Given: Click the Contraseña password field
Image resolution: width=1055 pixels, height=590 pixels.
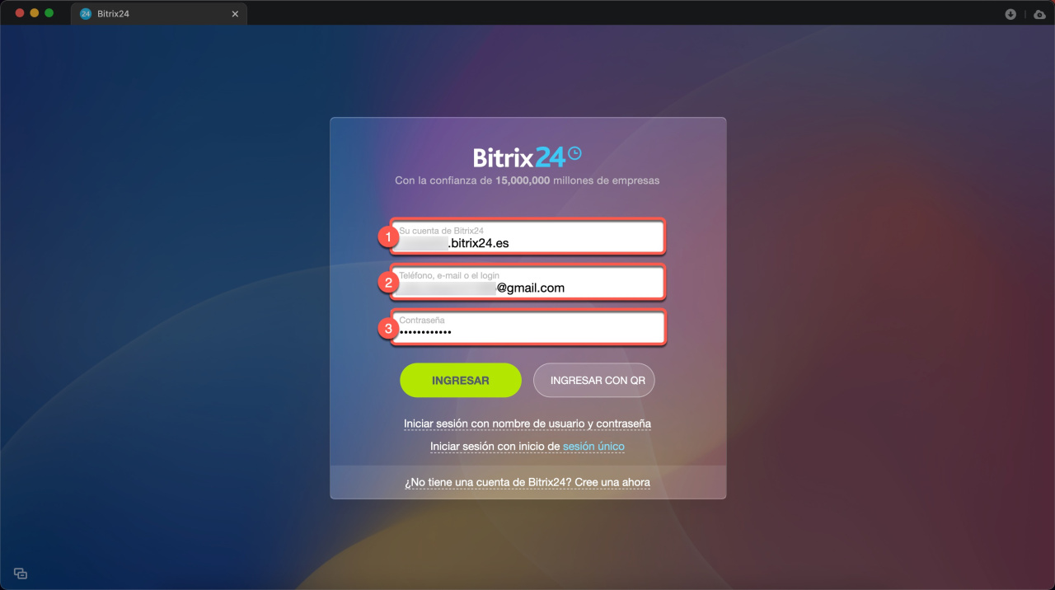Looking at the screenshot, I should (x=527, y=327).
